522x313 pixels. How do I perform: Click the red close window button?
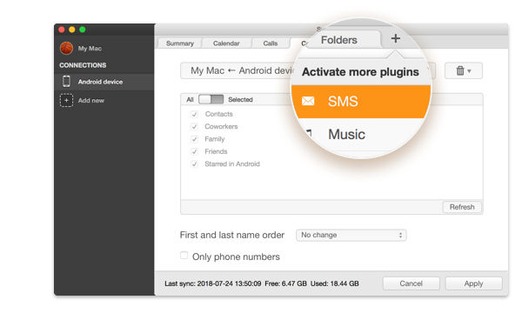point(62,30)
